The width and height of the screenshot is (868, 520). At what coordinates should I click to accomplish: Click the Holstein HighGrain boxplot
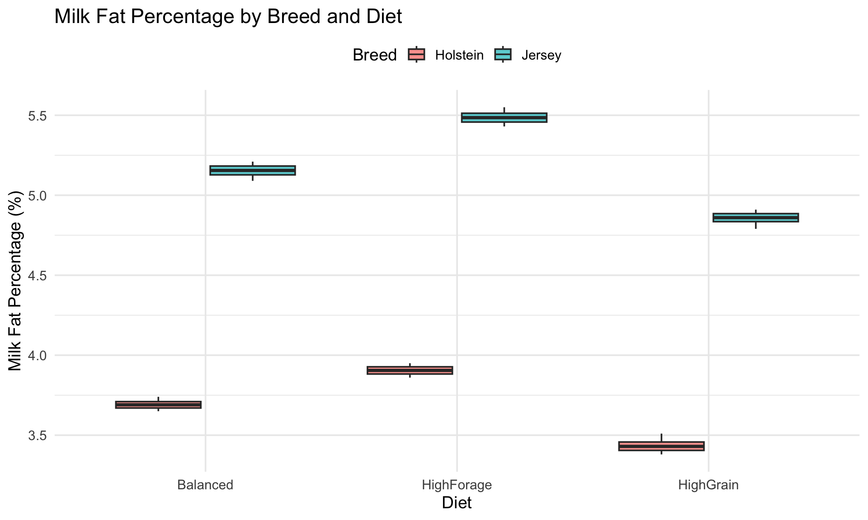(x=661, y=445)
